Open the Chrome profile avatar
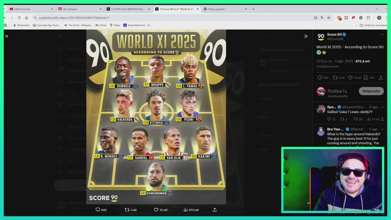Screen dimensions: 391x220 coord(379,18)
